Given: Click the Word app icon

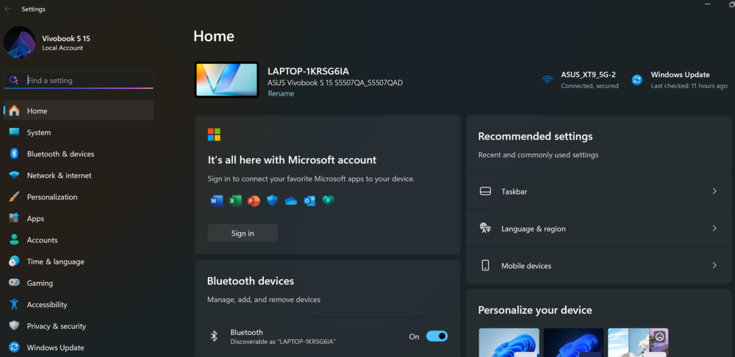Looking at the screenshot, I should pos(217,201).
